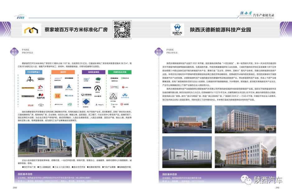Select the blue 汽车零部件加工 category header
The width and height of the screenshot is (292, 193).
[34, 72]
